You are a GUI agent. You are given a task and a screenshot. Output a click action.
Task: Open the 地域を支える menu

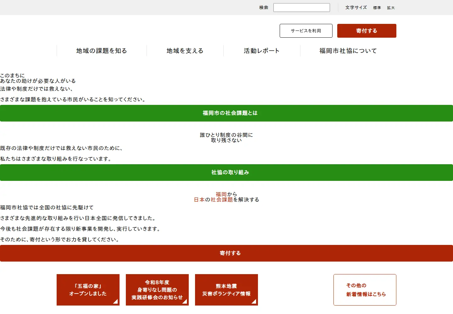[x=185, y=51]
